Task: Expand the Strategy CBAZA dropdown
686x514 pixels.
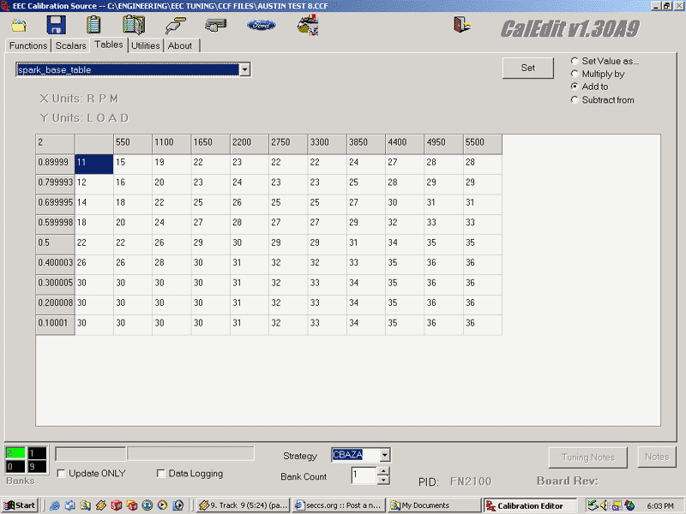Action: click(385, 456)
